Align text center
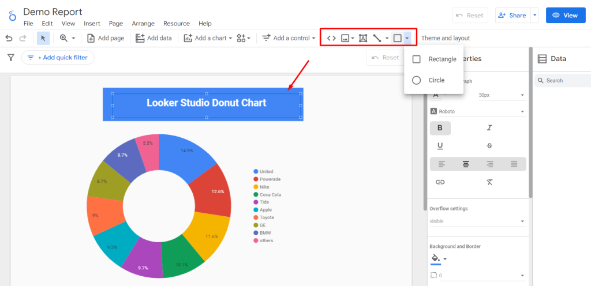This screenshot has height=286, width=591. [466, 164]
